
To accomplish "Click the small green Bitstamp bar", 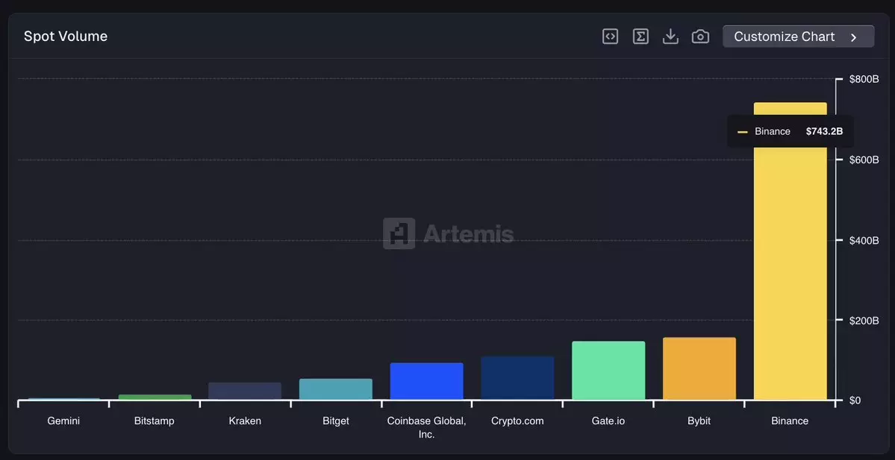I will click(155, 397).
